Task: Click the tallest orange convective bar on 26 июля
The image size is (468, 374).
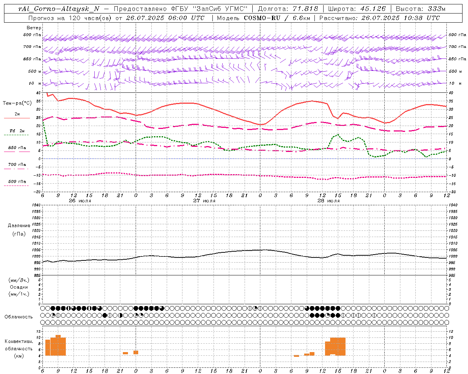Action: [58, 345]
